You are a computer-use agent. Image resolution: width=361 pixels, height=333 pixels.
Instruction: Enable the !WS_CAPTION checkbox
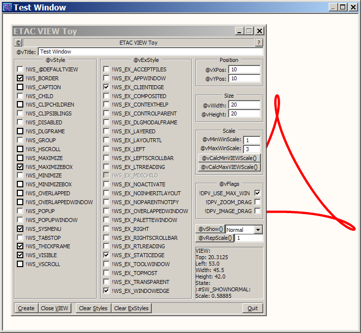point(20,87)
